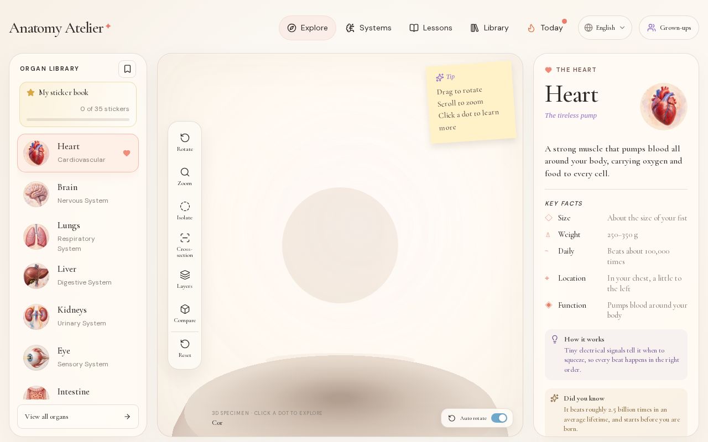Click the Heart title in Organ Library

click(x=69, y=146)
